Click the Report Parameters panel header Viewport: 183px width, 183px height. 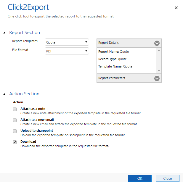129,78
